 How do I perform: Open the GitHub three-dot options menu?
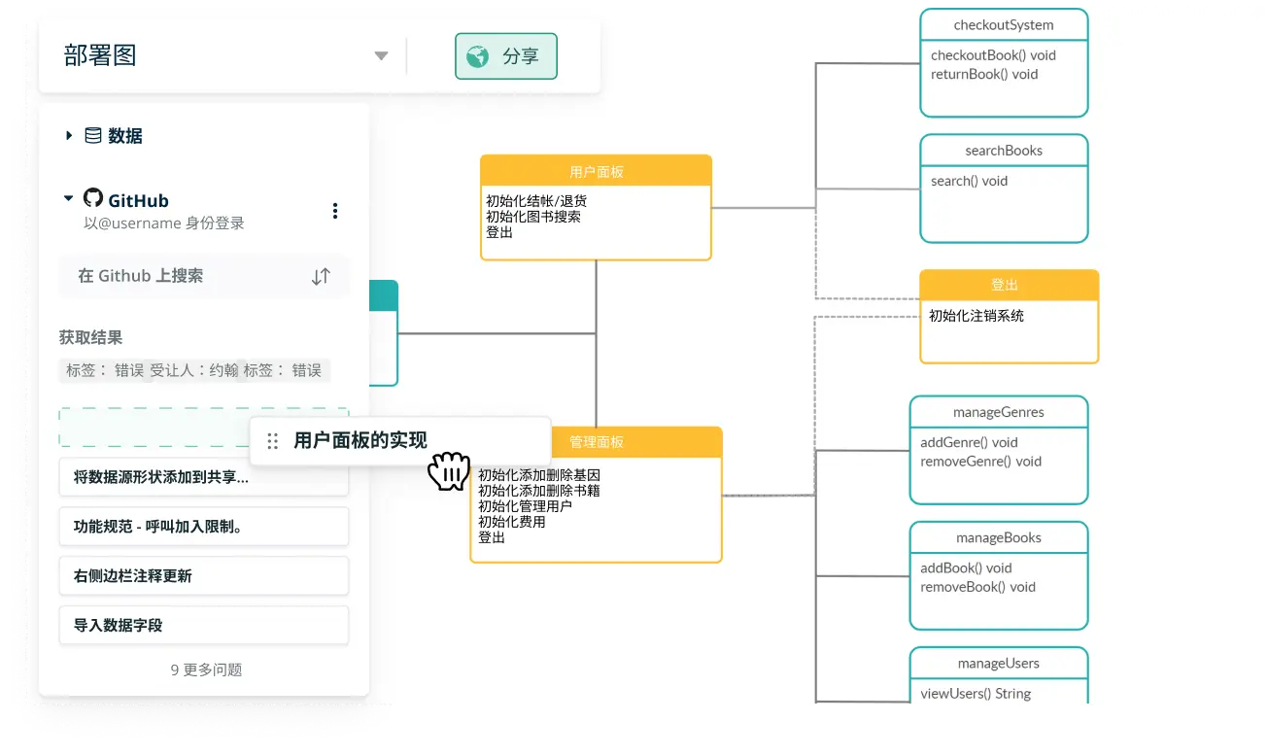click(335, 211)
